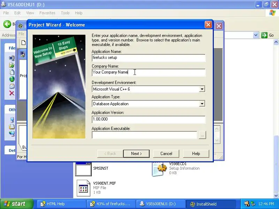Click E-mail this file envelope icon
The height and width of the screenshot is (209, 279).
tap(12, 86)
